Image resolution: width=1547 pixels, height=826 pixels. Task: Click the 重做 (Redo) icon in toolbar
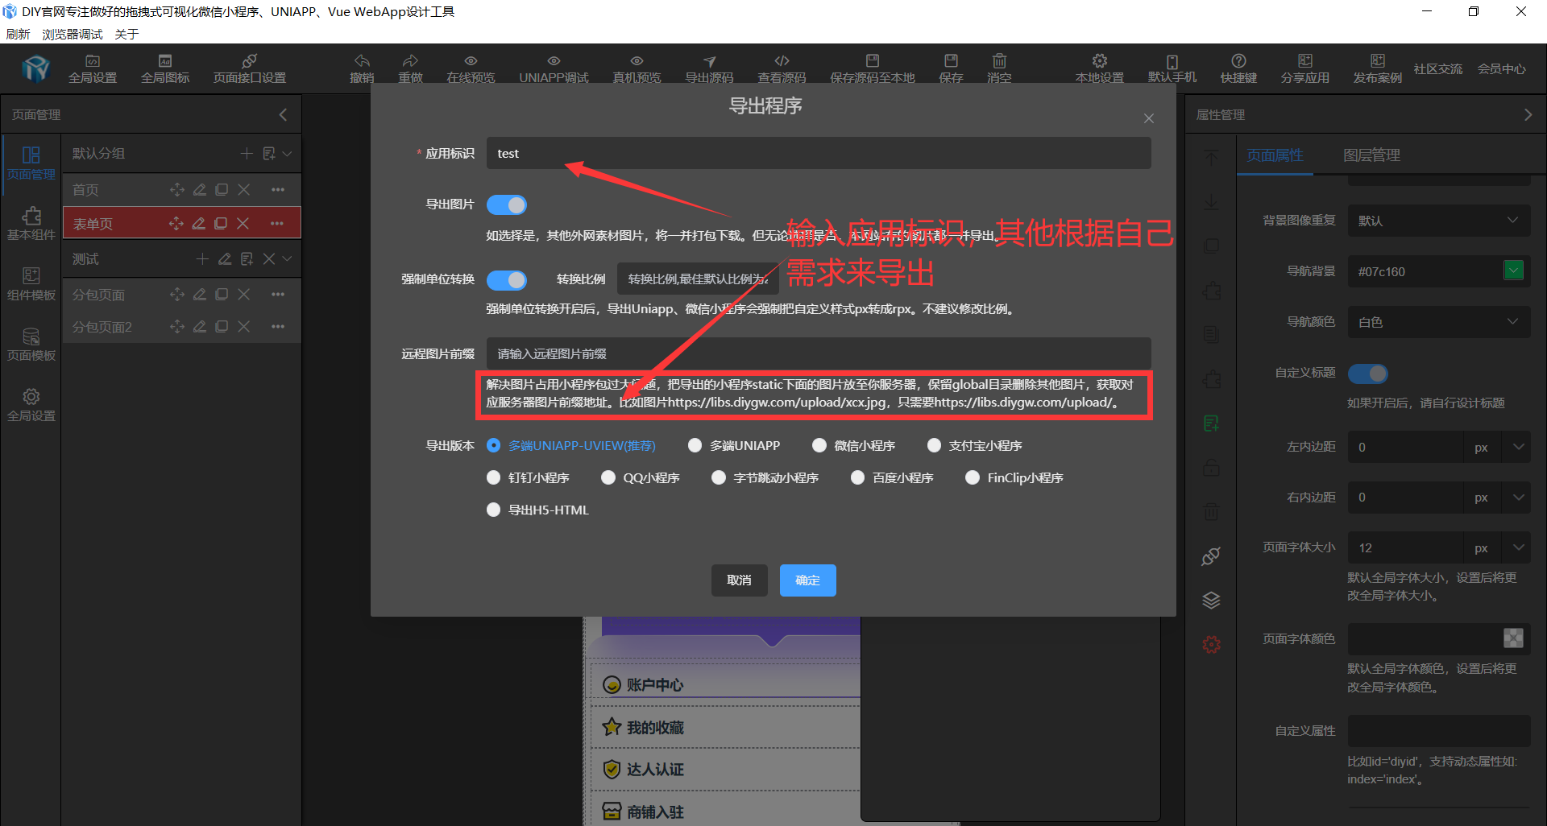click(x=411, y=68)
